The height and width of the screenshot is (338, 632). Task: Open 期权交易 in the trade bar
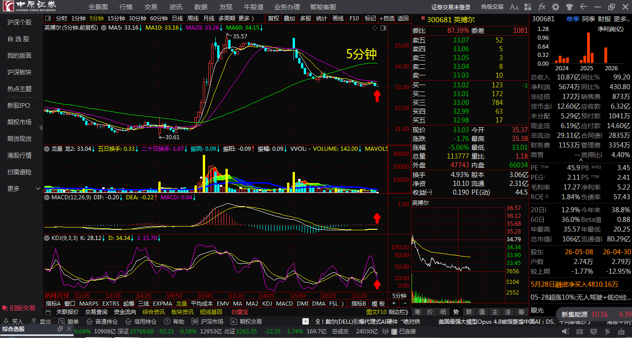click(246, 321)
